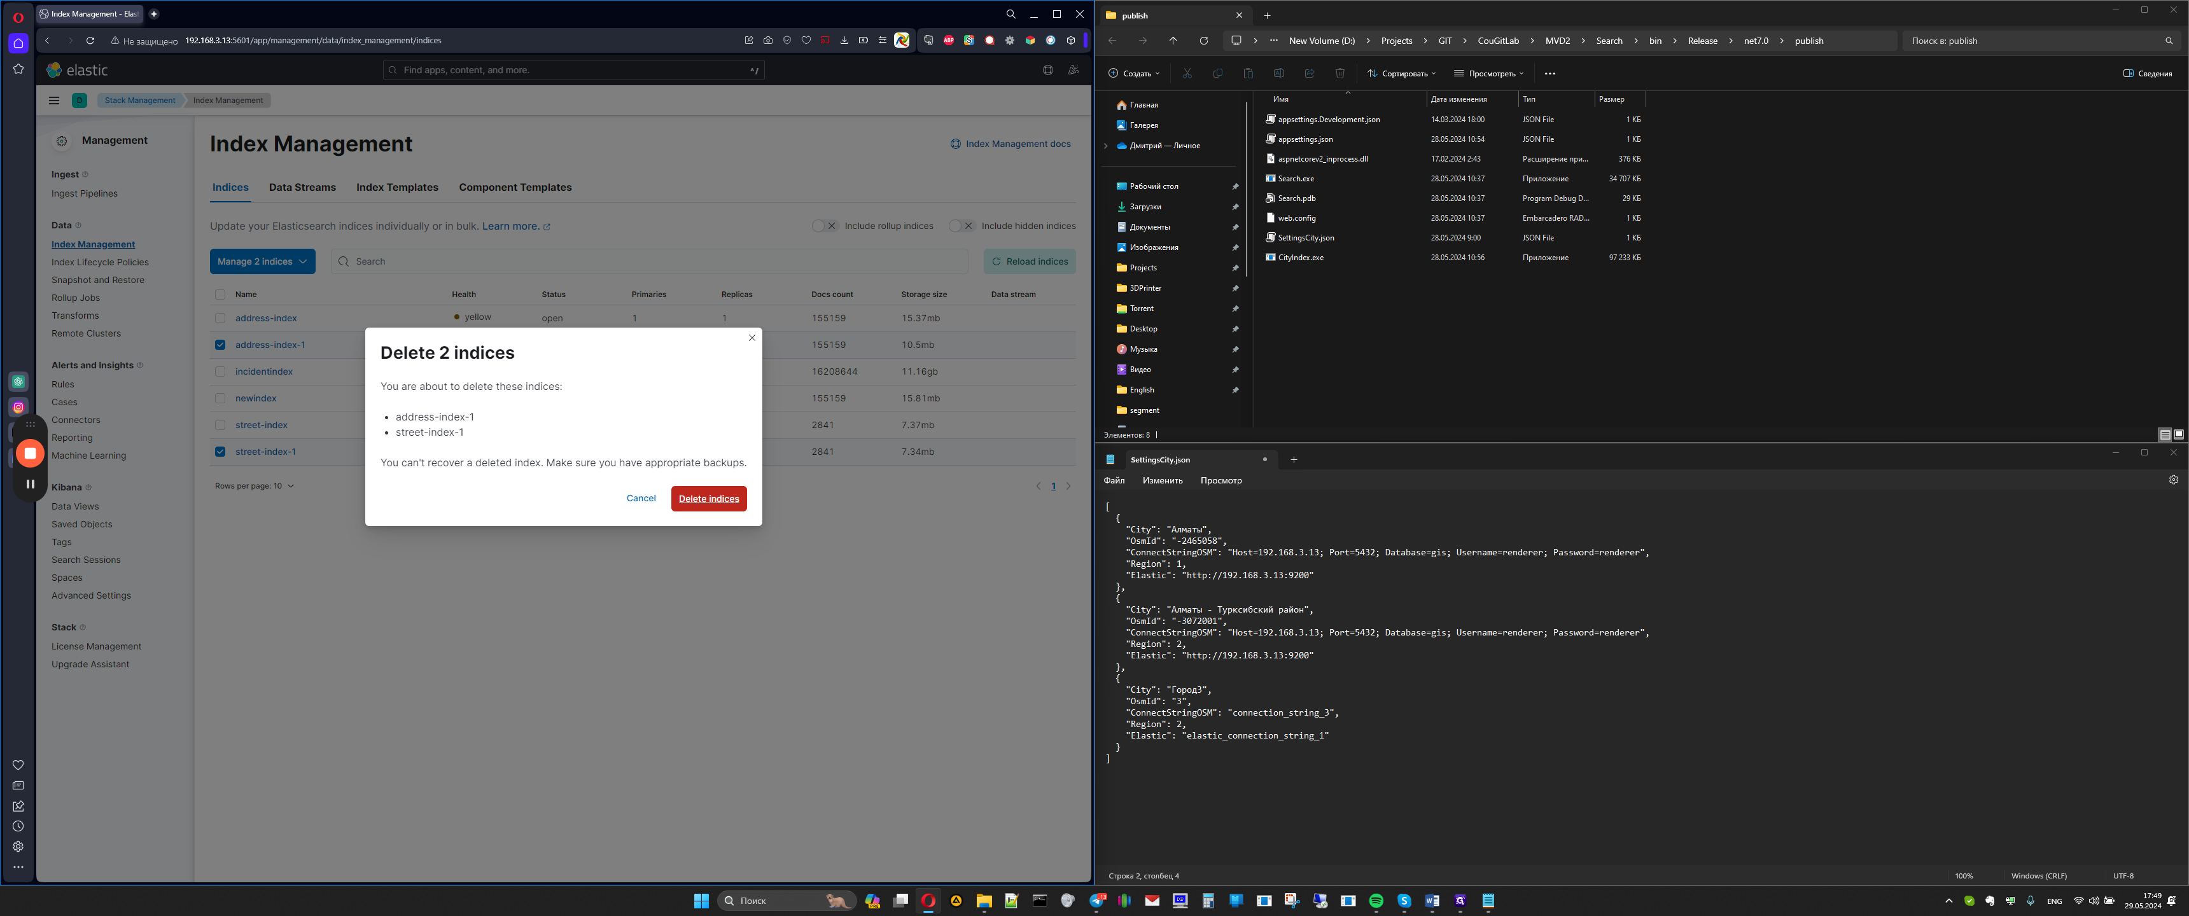This screenshot has width=2189, height=916.
Task: Cancel the Delete 2 indices dialog
Action: [x=641, y=499]
